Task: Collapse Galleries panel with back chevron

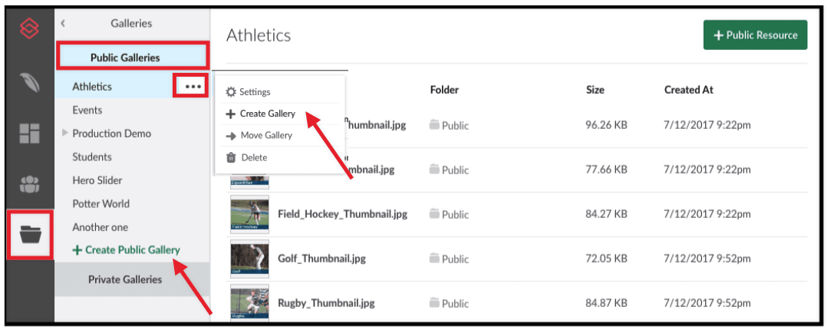Action: pos(63,23)
